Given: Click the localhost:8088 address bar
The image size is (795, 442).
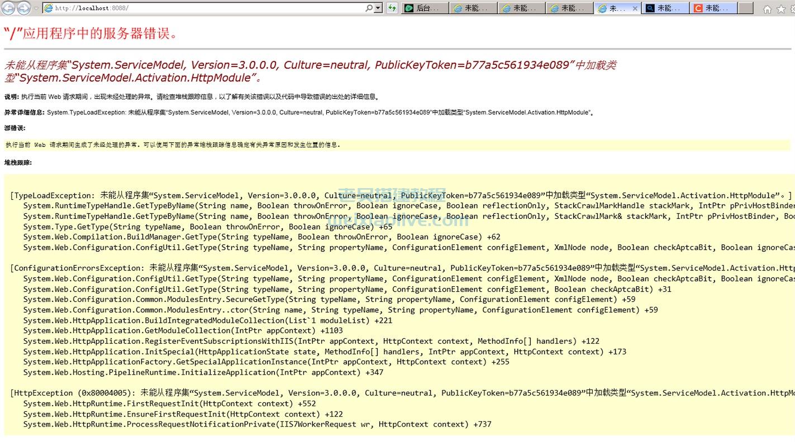Looking at the screenshot, I should click(x=204, y=8).
